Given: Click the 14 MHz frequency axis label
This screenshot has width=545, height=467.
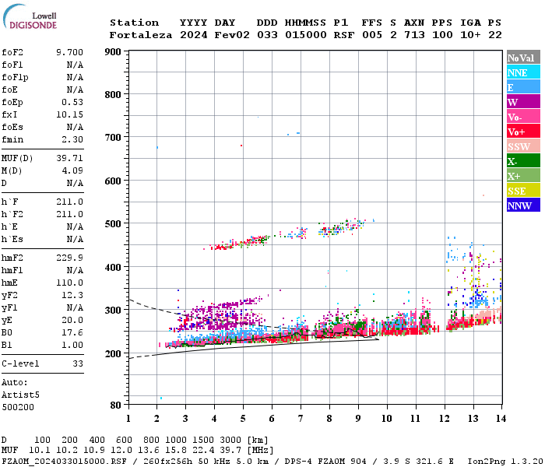Looking at the screenshot, I should [501, 419].
